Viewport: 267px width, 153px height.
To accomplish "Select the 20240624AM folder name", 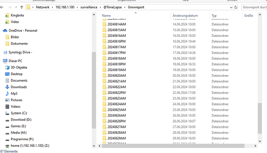I will pyautogui.click(x=116, y=104).
